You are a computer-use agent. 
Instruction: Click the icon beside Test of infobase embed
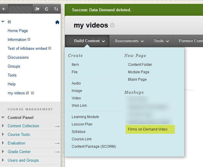50,48
